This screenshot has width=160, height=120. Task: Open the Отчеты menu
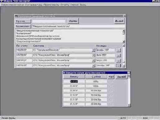click(65, 5)
